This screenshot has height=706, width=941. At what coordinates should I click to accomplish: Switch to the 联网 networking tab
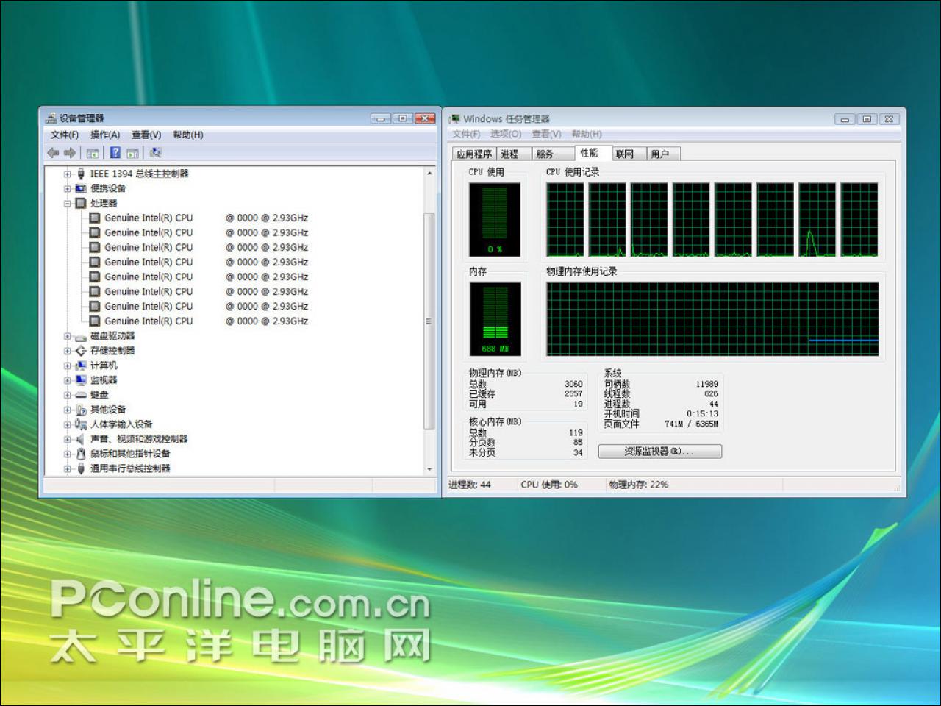pyautogui.click(x=625, y=154)
